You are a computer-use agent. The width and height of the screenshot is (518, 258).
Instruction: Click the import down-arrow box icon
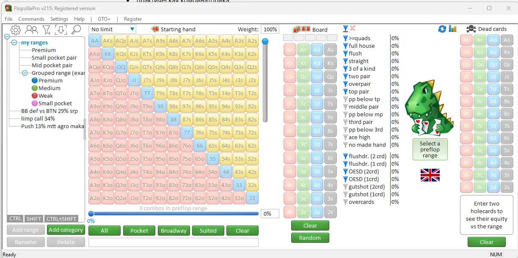pyautogui.click(x=61, y=30)
